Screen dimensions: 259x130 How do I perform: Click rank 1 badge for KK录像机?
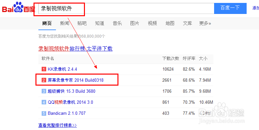click(44, 69)
